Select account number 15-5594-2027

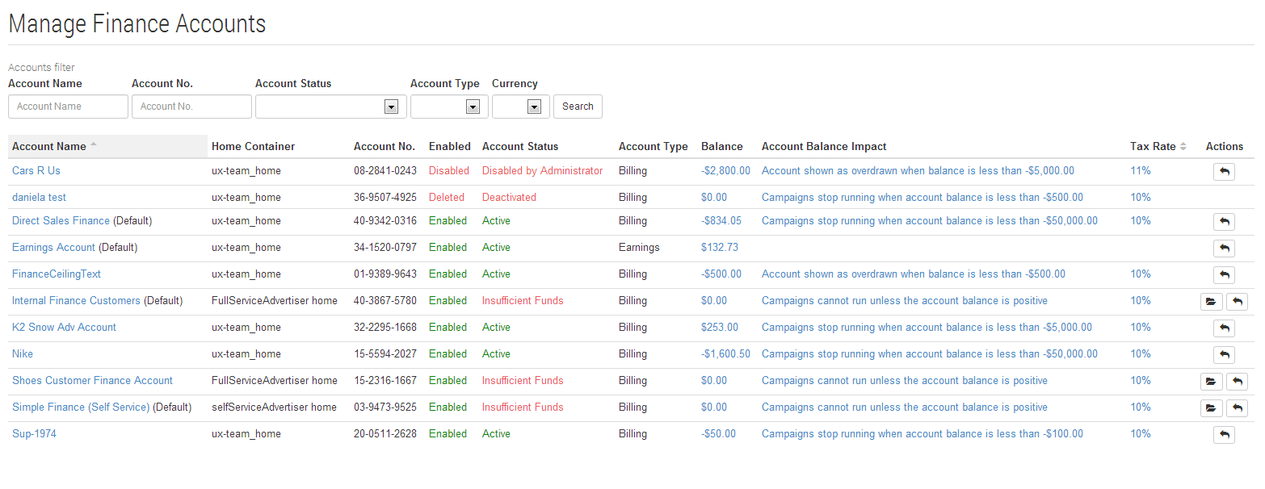click(385, 354)
